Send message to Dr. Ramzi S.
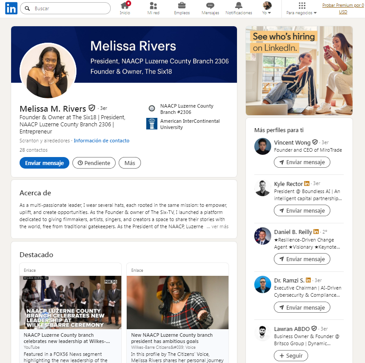Image resolution: width=365 pixels, height=363 pixels. [302, 307]
